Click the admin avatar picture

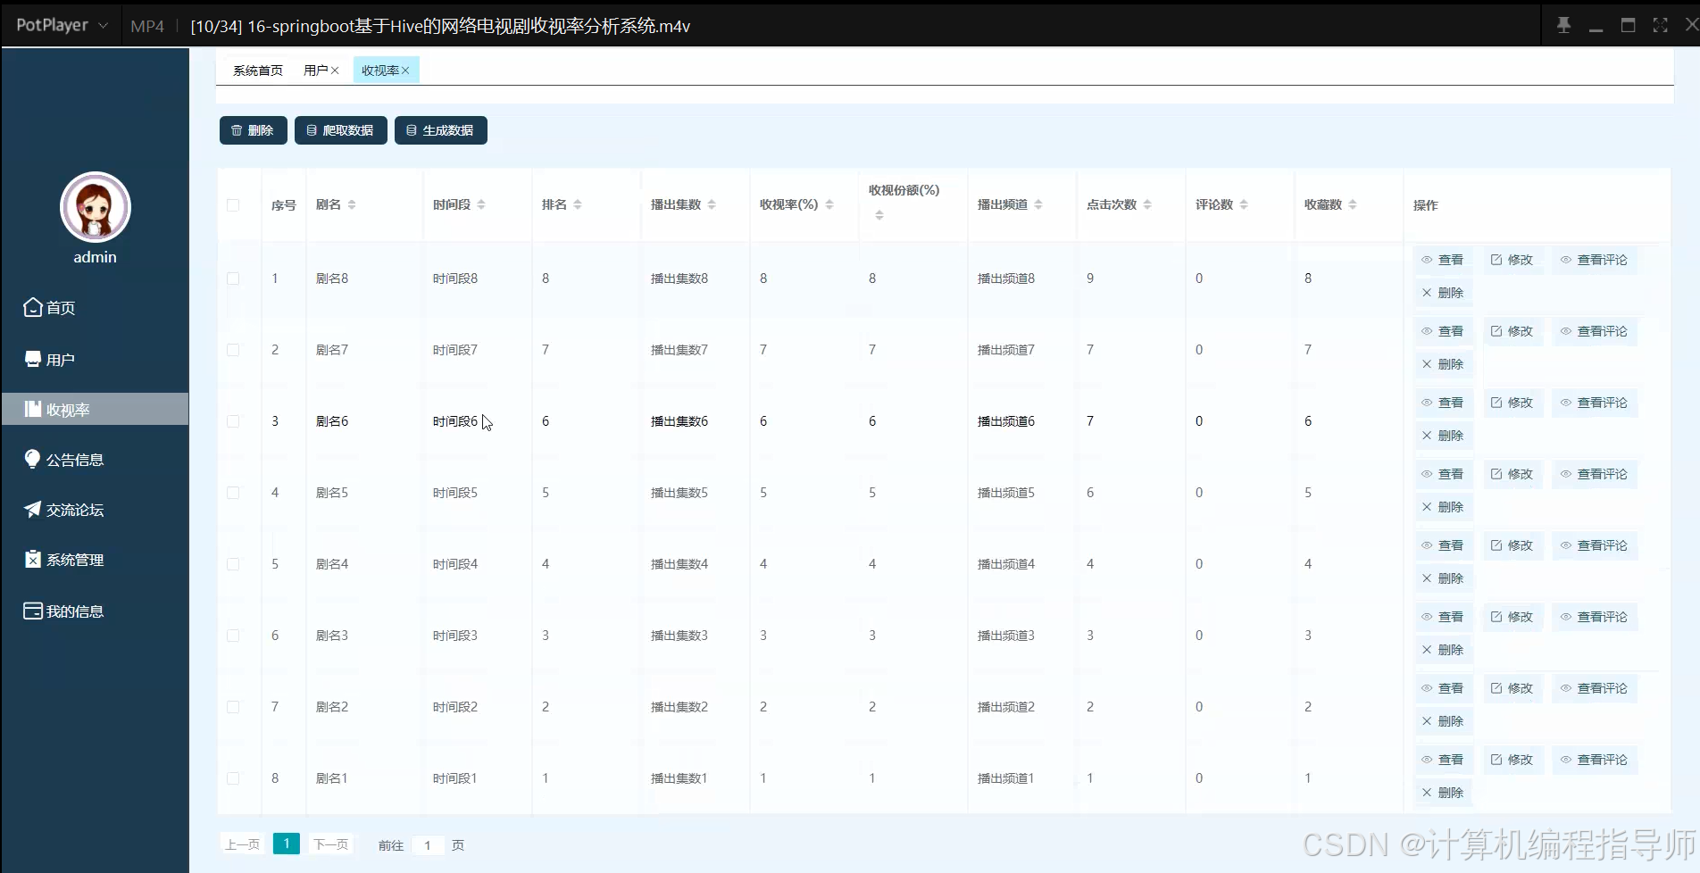pyautogui.click(x=96, y=207)
